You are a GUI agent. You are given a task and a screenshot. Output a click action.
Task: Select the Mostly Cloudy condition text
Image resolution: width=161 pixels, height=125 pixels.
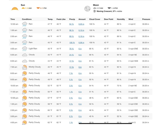(x=35, y=67)
